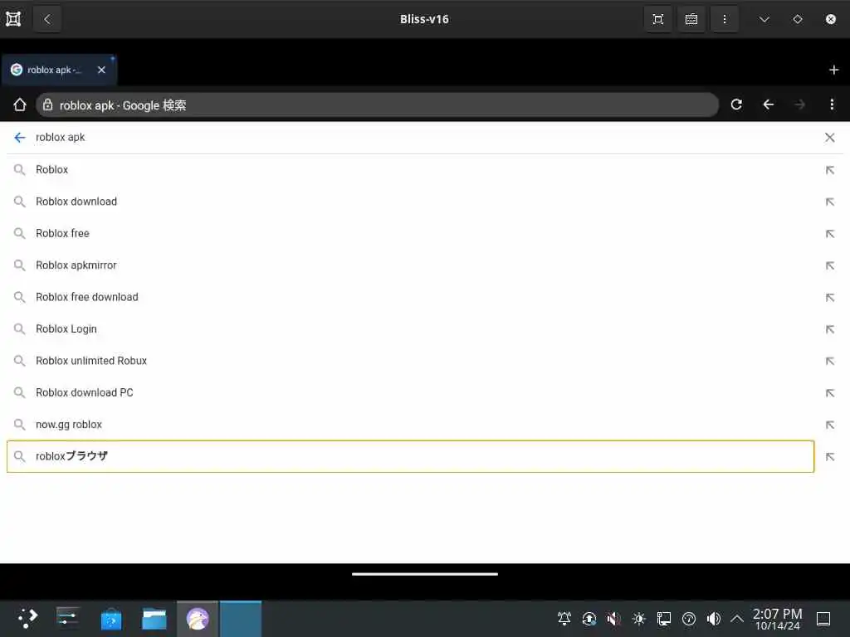Open system settings from the taskbar
Image resolution: width=850 pixels, height=637 pixels.
68,619
